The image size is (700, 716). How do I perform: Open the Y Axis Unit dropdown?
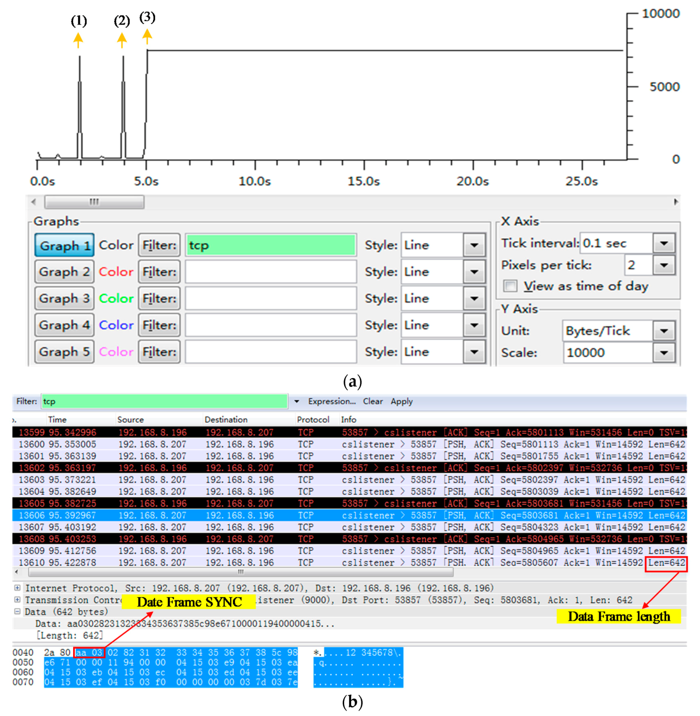(664, 331)
